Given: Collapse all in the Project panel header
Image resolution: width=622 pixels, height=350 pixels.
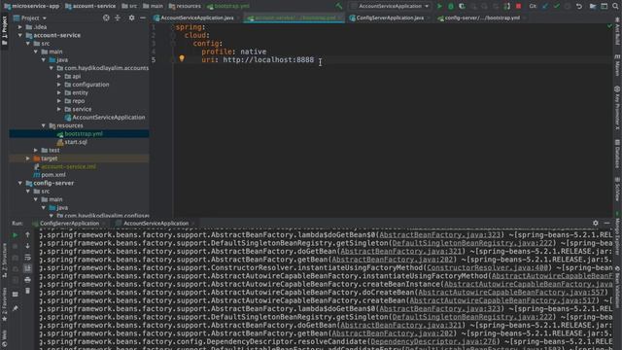Looking at the screenshot, I should pos(118,17).
